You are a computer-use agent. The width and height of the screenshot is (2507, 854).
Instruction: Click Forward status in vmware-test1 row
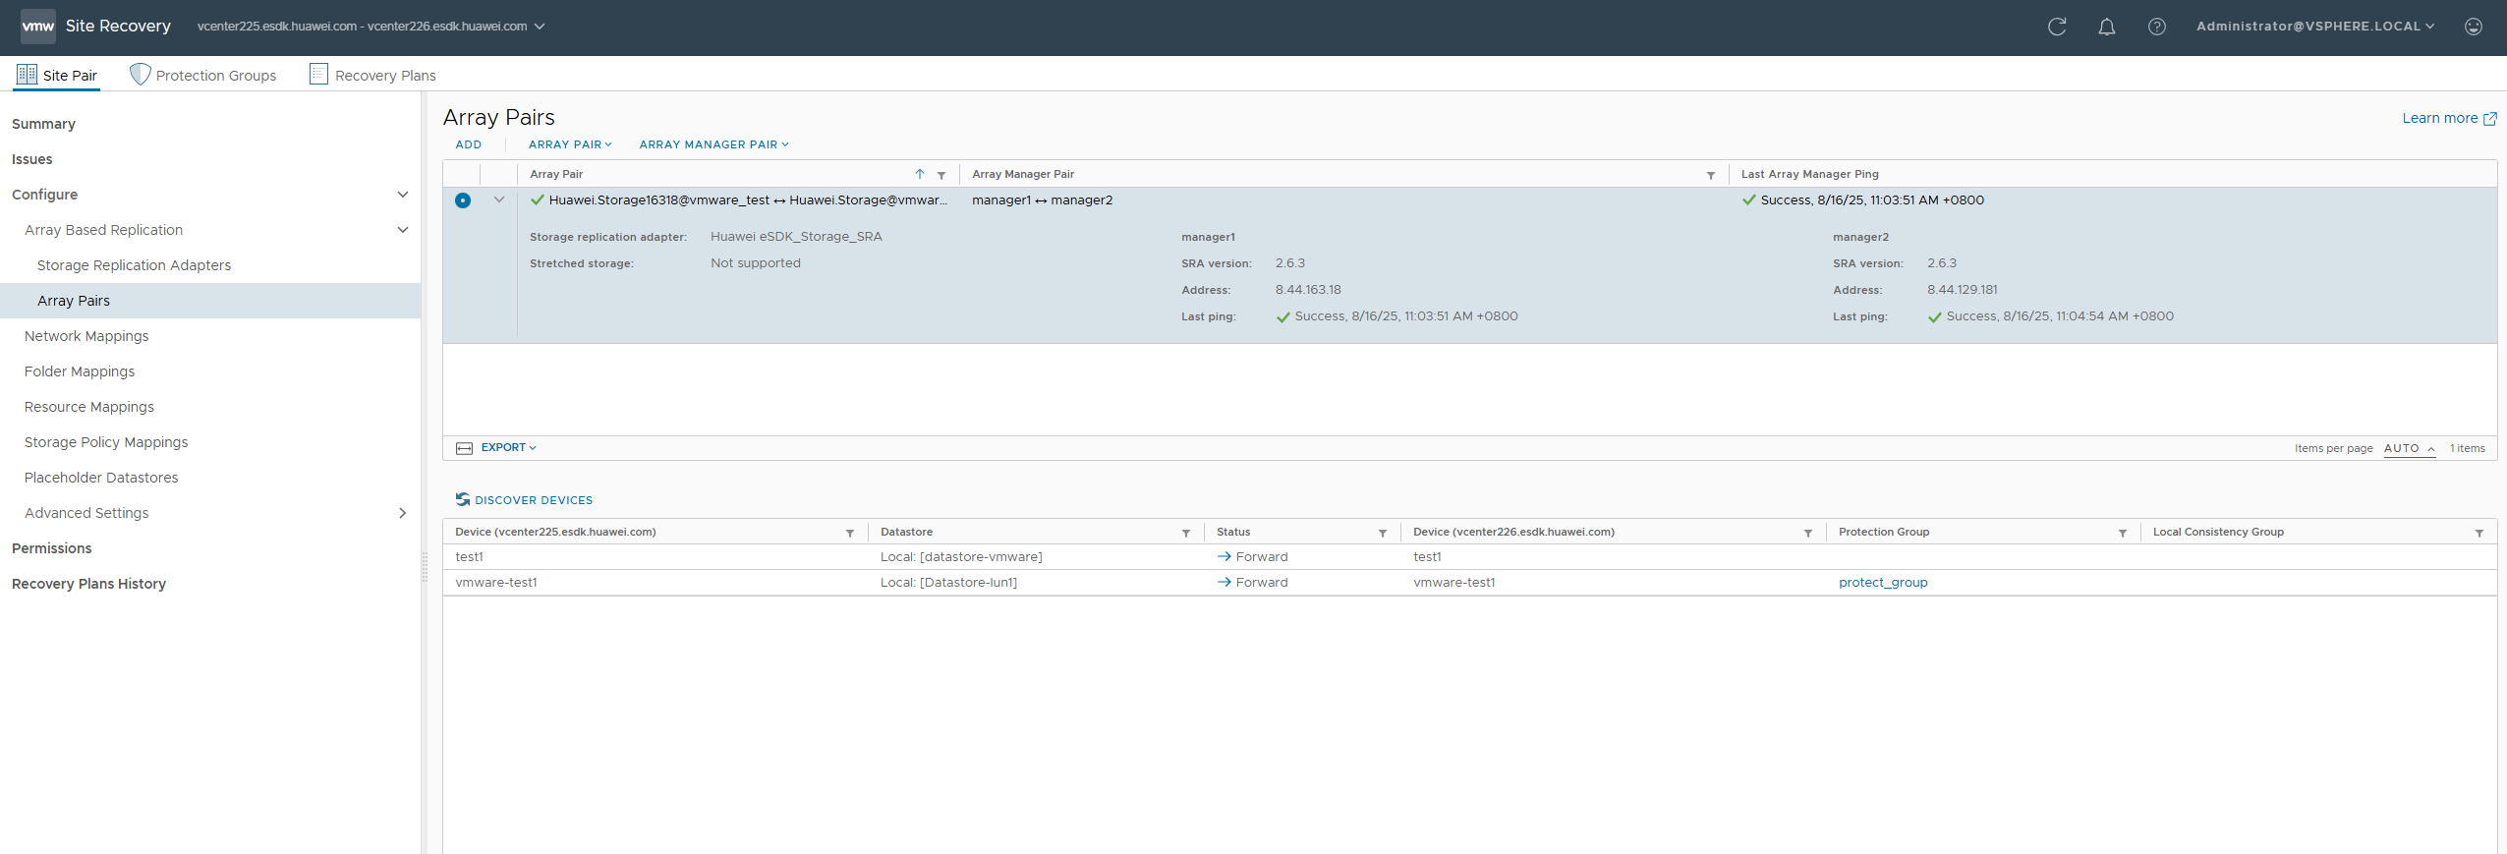[1252, 583]
